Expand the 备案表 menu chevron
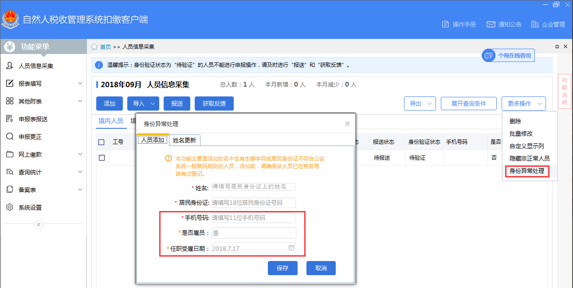 click(80, 190)
